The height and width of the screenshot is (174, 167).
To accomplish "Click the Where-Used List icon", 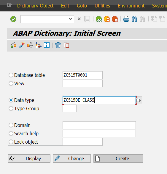I will click(x=30, y=45).
